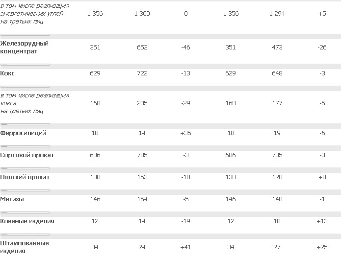
Task: Select the 652 cell for iron concentrate
Action: (x=142, y=47)
